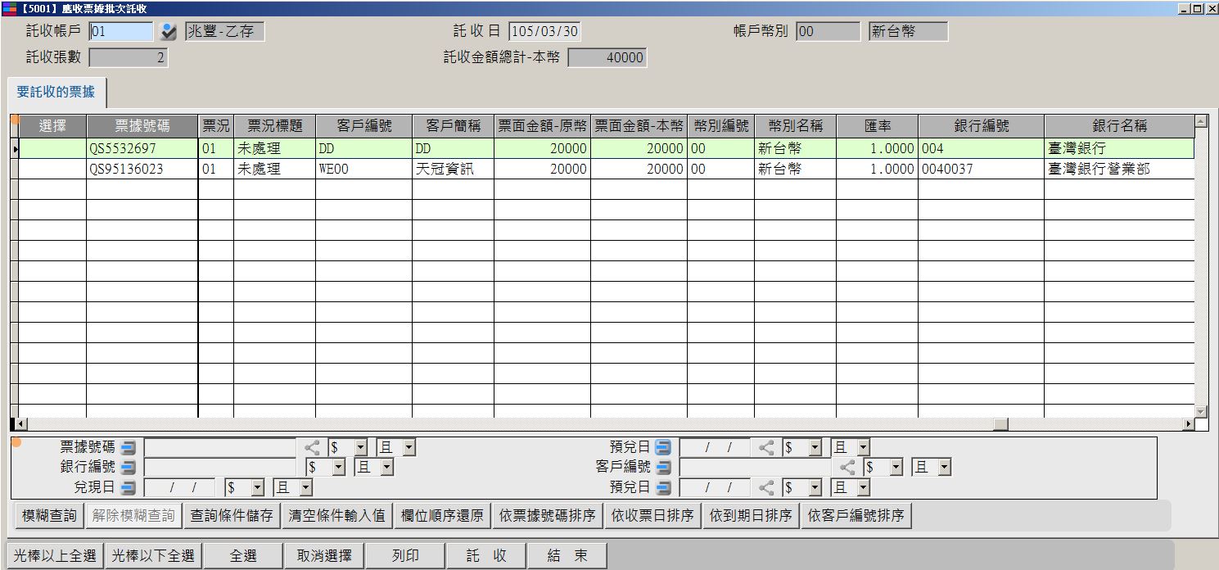Click the blue icon beside 兌現日 filter label
Screen dimensions: 1219x570
coord(129,487)
